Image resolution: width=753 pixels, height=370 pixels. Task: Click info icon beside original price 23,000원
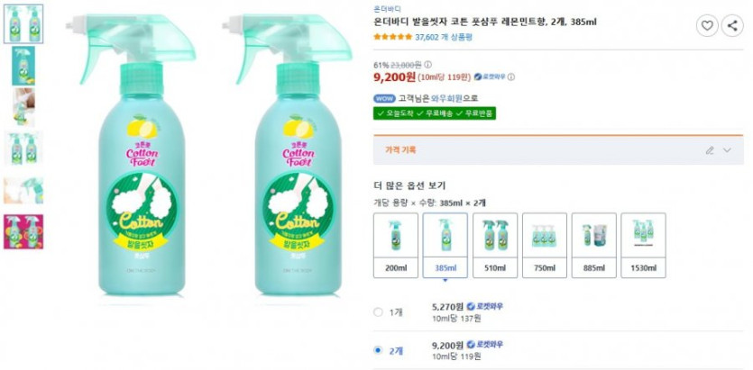[427, 65]
